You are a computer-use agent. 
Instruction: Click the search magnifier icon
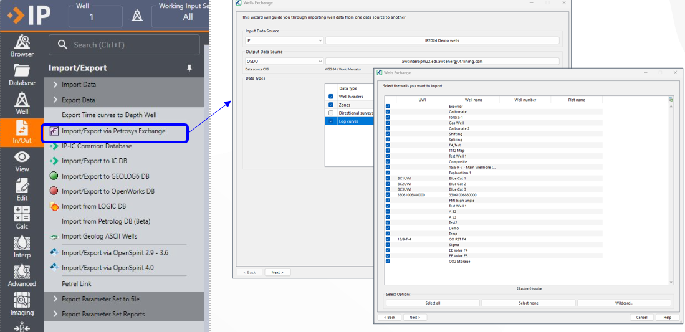tap(62, 45)
